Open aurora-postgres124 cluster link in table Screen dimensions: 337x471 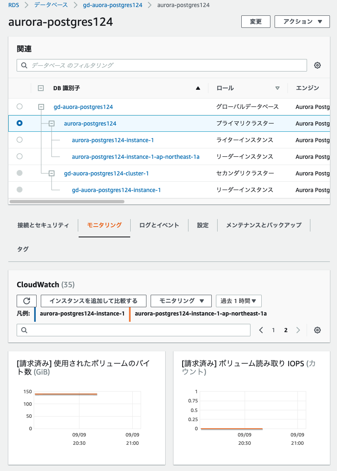[90, 123]
